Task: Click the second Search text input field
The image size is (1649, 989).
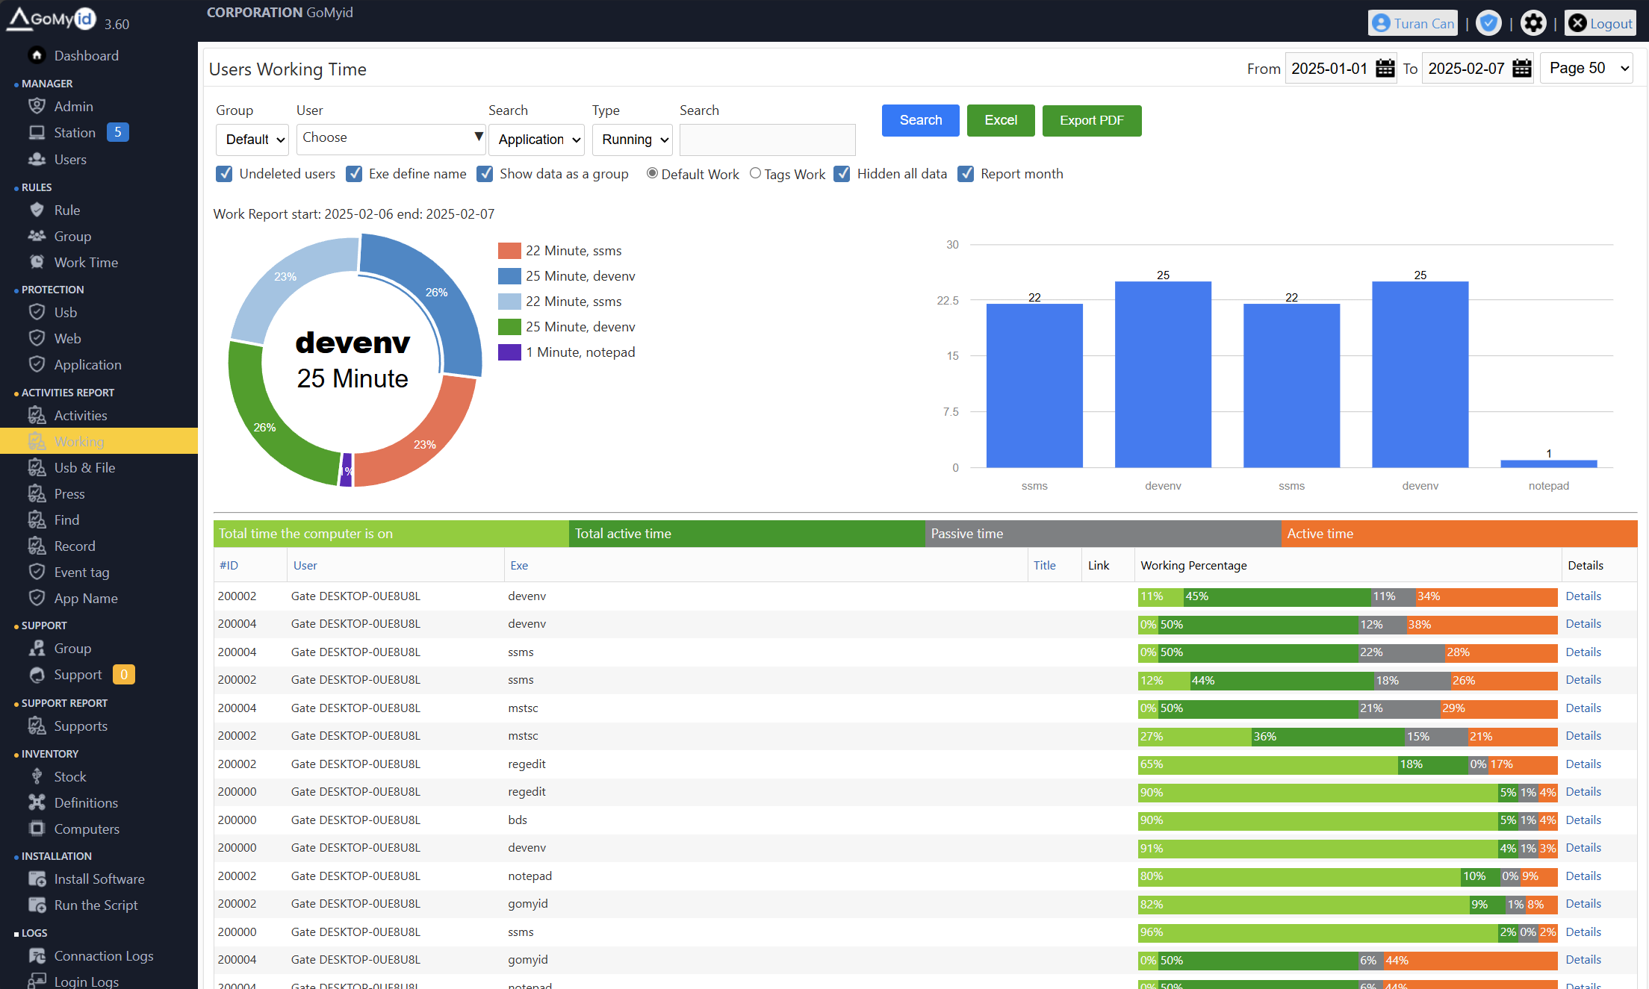Action: [767, 140]
